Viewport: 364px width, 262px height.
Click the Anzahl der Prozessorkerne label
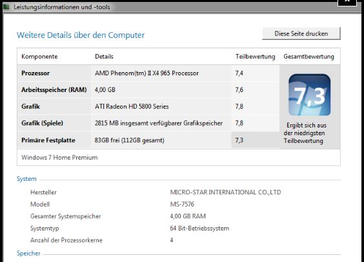(x=66, y=240)
